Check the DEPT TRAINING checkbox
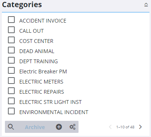This screenshot has height=137, width=151. pyautogui.click(x=11, y=60)
